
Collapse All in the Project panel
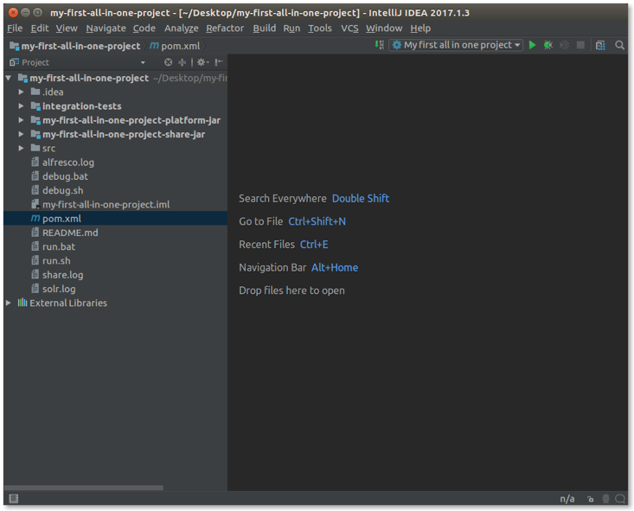pyautogui.click(x=182, y=62)
